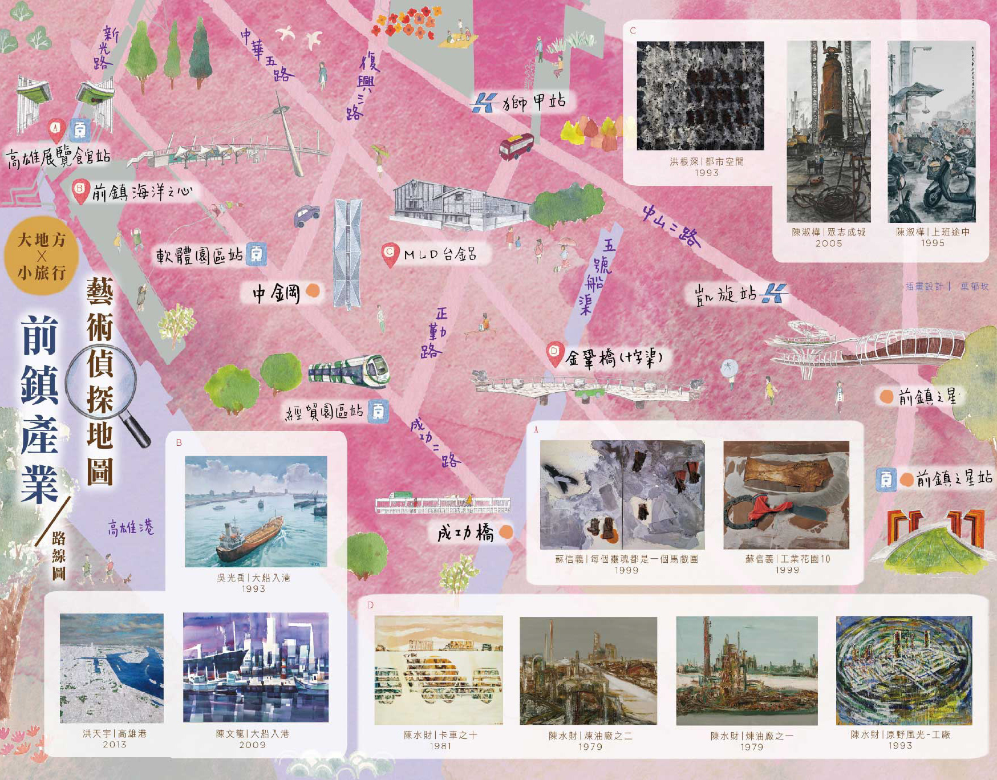Open 陳水財 卡車之十 painting
Screen dimensions: 997x780
point(439,670)
